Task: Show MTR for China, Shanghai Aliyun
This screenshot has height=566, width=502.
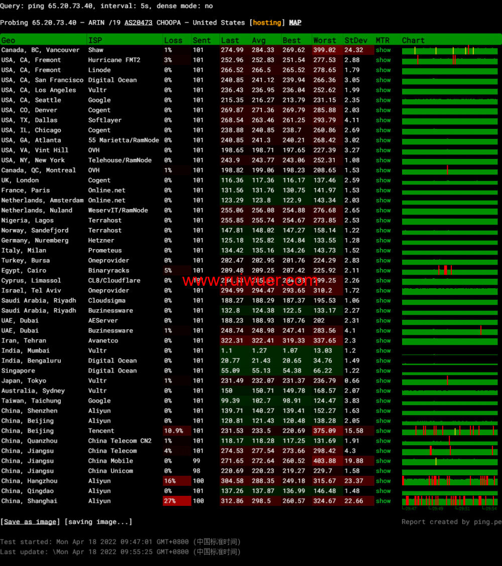Action: point(383,501)
